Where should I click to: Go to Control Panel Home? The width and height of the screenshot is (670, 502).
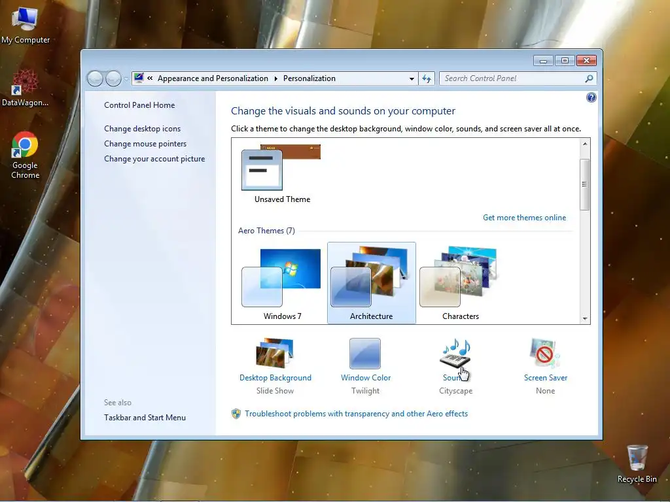(x=139, y=105)
